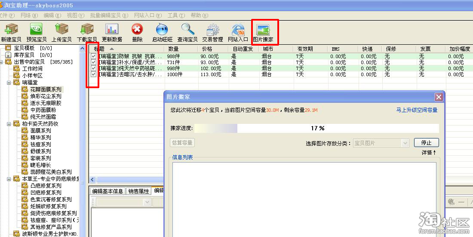The width and height of the screenshot is (473, 237).
Task: Click 详情↑ to collapse details
Action: (x=429, y=153)
